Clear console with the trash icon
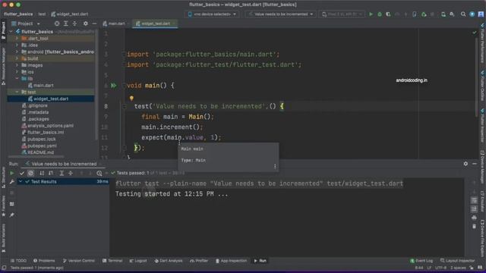This screenshot has height=273, width=486. pyautogui.click(x=474, y=227)
